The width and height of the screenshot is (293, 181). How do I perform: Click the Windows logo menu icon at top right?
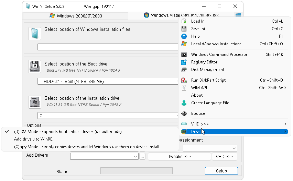(x=238, y=15)
